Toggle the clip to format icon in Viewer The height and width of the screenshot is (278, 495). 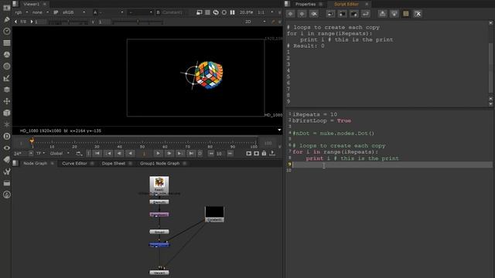pyautogui.click(x=200, y=12)
